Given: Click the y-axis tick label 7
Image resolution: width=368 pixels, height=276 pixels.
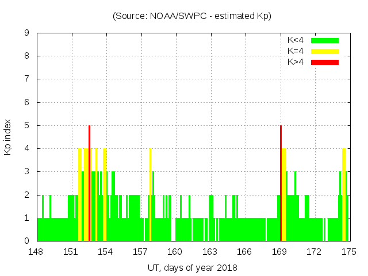Looking at the screenshot, I should coord(27,79).
